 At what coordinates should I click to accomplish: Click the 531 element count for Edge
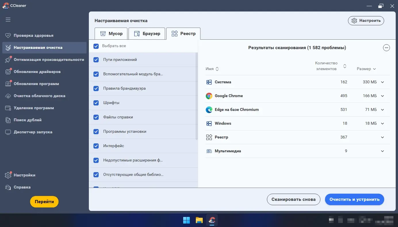[x=344, y=110]
